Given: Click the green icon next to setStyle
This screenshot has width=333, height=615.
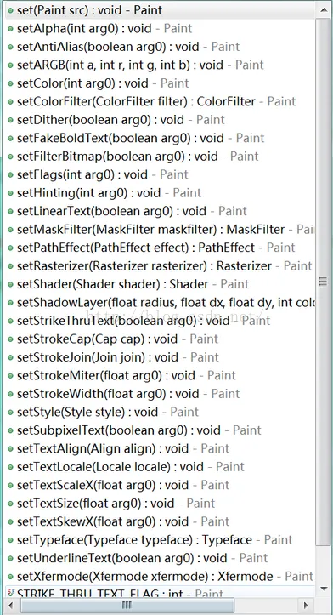Looking at the screenshot, I should (x=10, y=413).
